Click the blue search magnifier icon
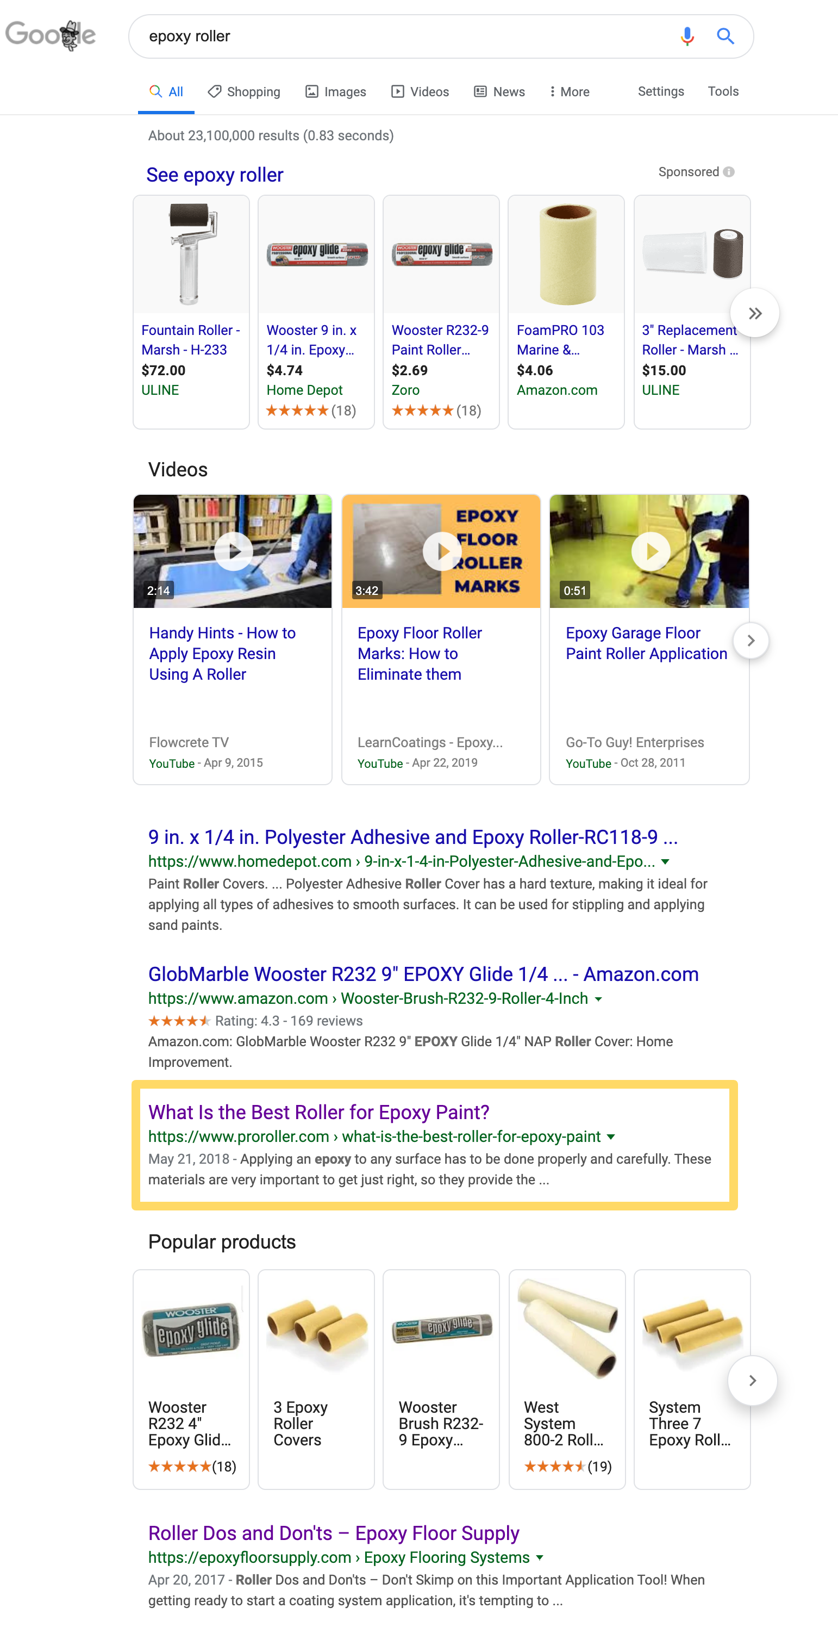Image resolution: width=838 pixels, height=1627 pixels. [726, 36]
